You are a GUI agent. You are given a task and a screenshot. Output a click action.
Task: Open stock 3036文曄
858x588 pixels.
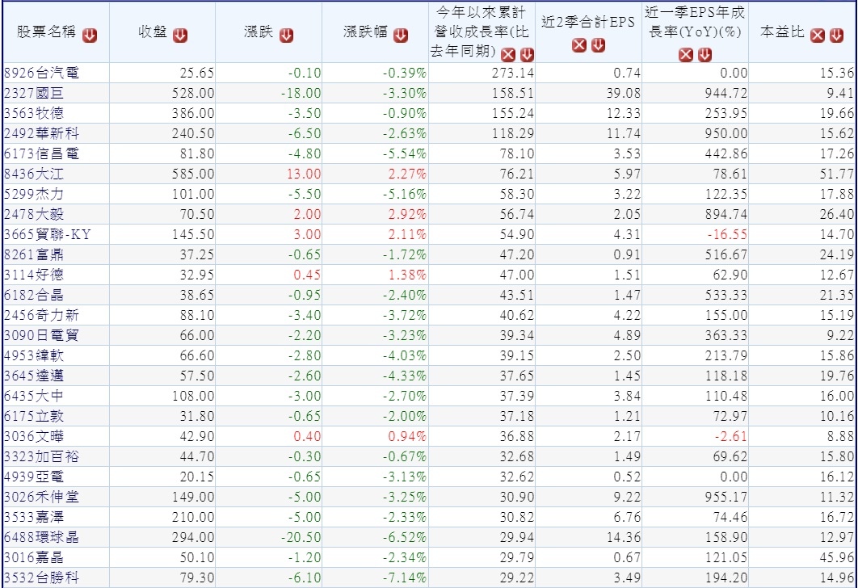34,436
